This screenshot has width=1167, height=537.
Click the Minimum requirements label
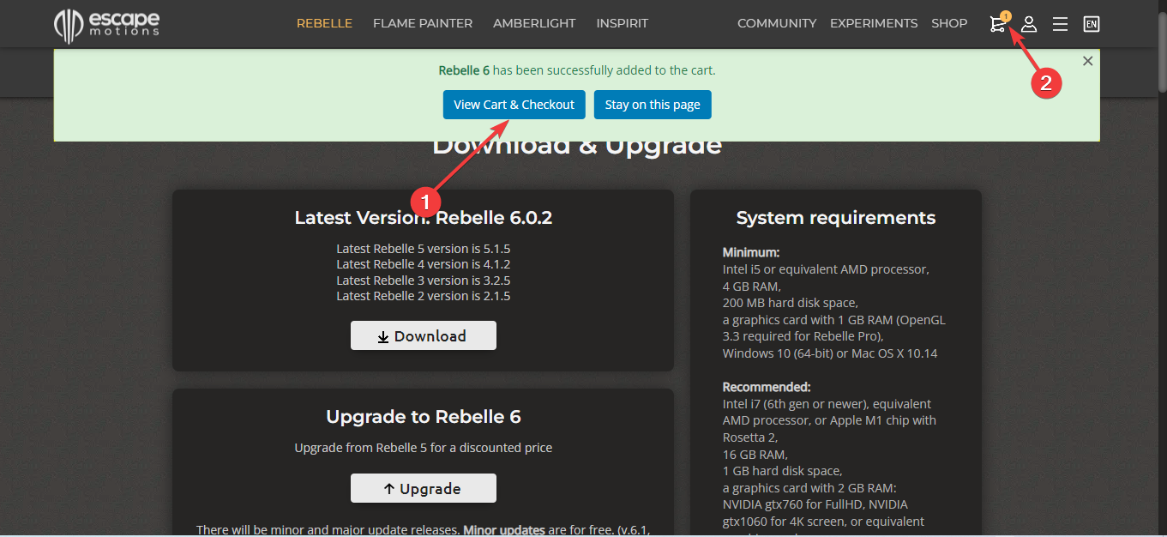pos(751,253)
